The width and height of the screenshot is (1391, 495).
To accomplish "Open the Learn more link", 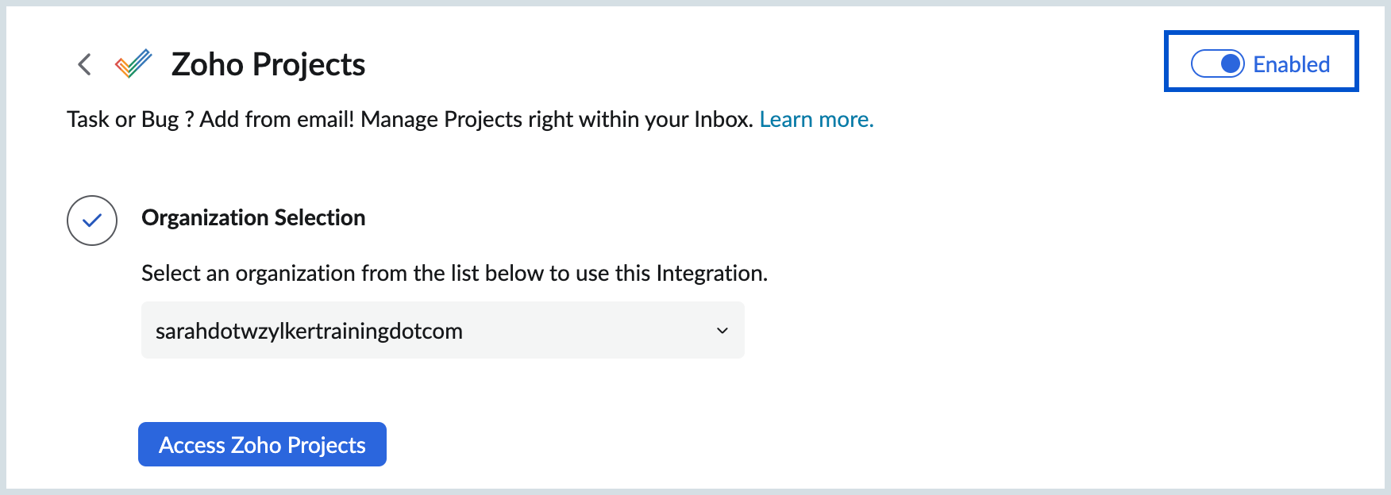I will pos(816,119).
